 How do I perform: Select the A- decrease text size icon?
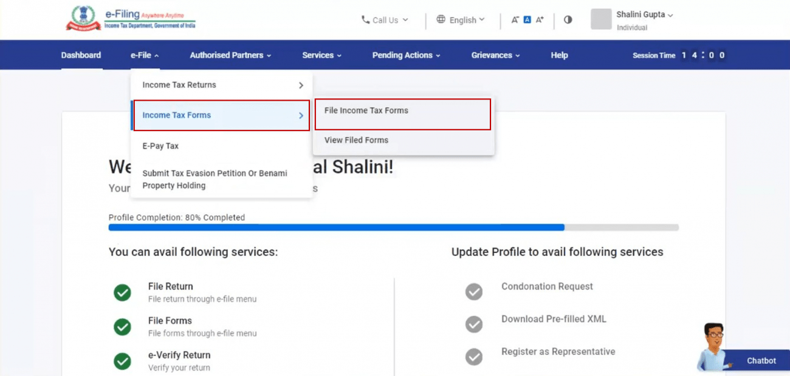(516, 19)
